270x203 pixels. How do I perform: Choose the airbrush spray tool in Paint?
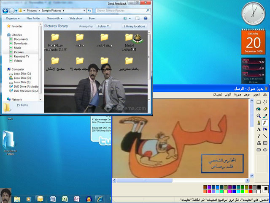pos(265,129)
